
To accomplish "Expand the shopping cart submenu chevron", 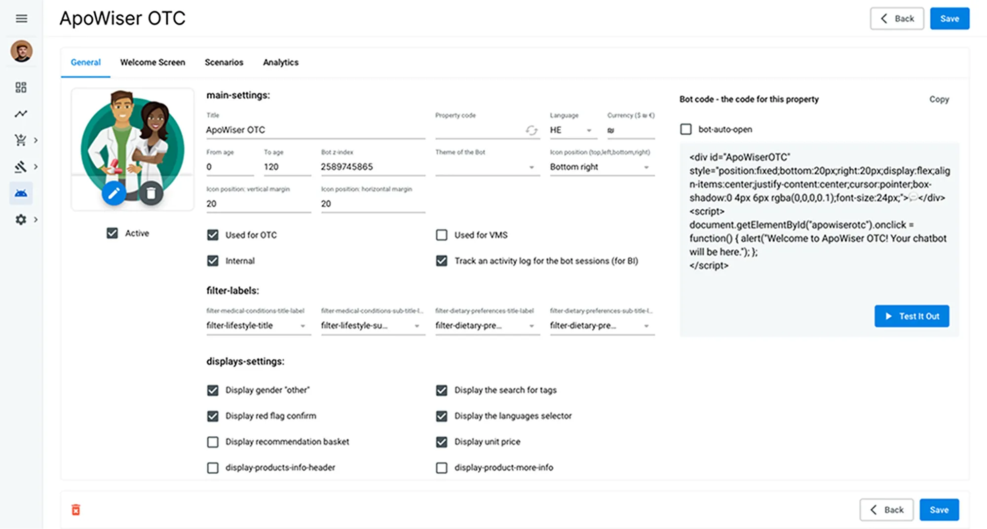I will [36, 141].
